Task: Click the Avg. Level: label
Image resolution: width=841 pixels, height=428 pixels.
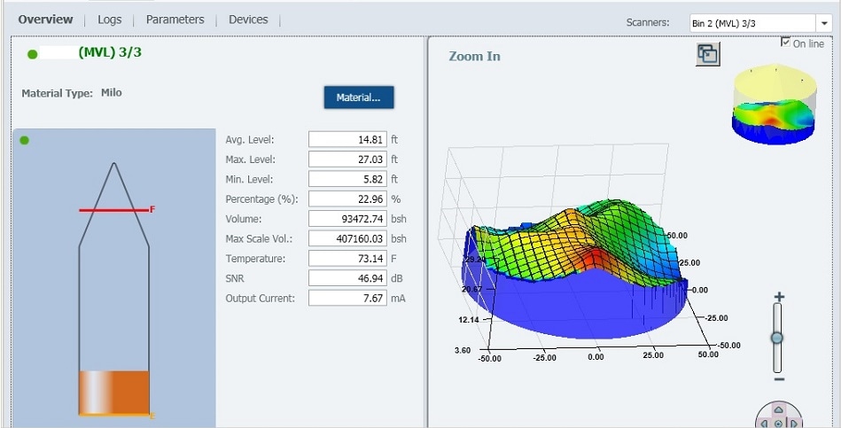Action: [x=250, y=140]
